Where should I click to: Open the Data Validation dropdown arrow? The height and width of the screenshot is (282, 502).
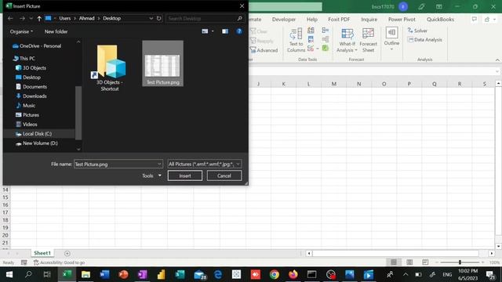[317, 49]
